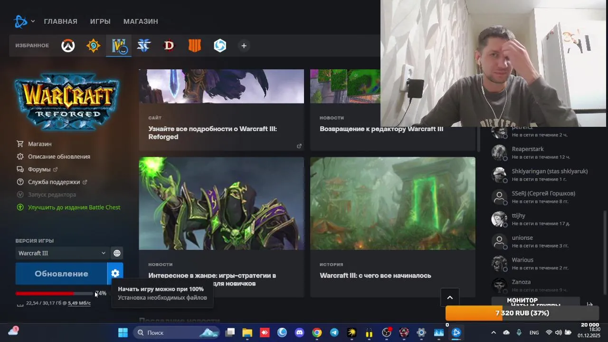Viewport: 608px width, 342px height.
Task: Click the 5,49 Мб/с download speed link
Action: click(x=79, y=303)
